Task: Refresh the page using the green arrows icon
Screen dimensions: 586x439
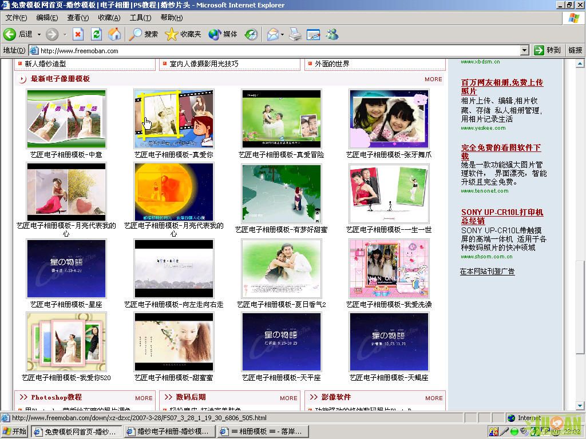Action: point(96,34)
